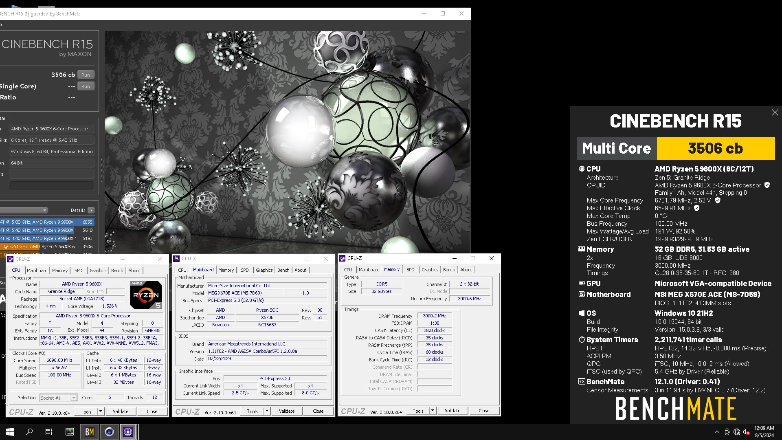Click the Memory section icon in BenchMate

coord(582,249)
